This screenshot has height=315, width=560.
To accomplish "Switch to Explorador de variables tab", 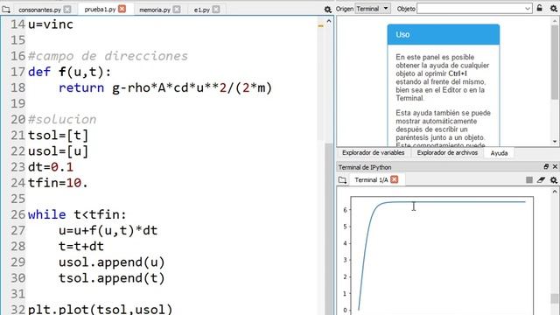I will point(374,153).
